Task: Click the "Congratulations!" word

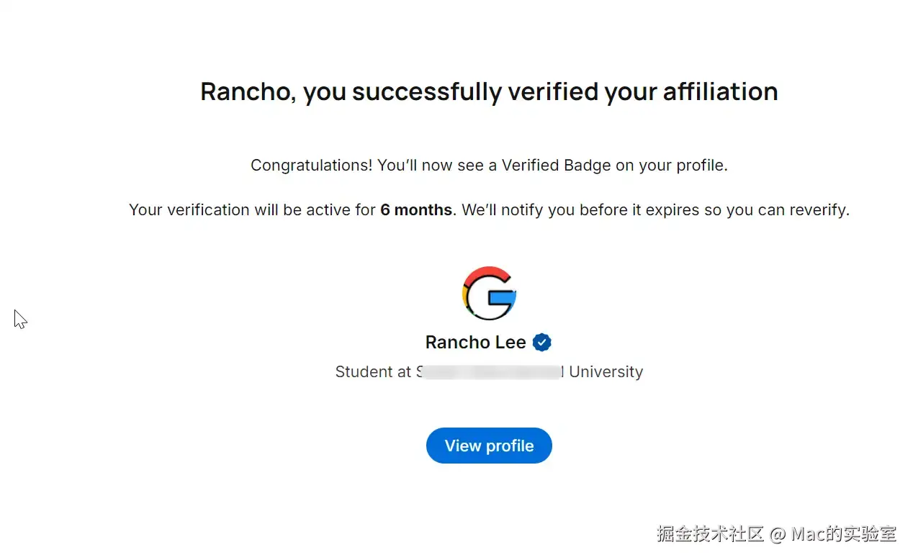Action: [x=311, y=166]
